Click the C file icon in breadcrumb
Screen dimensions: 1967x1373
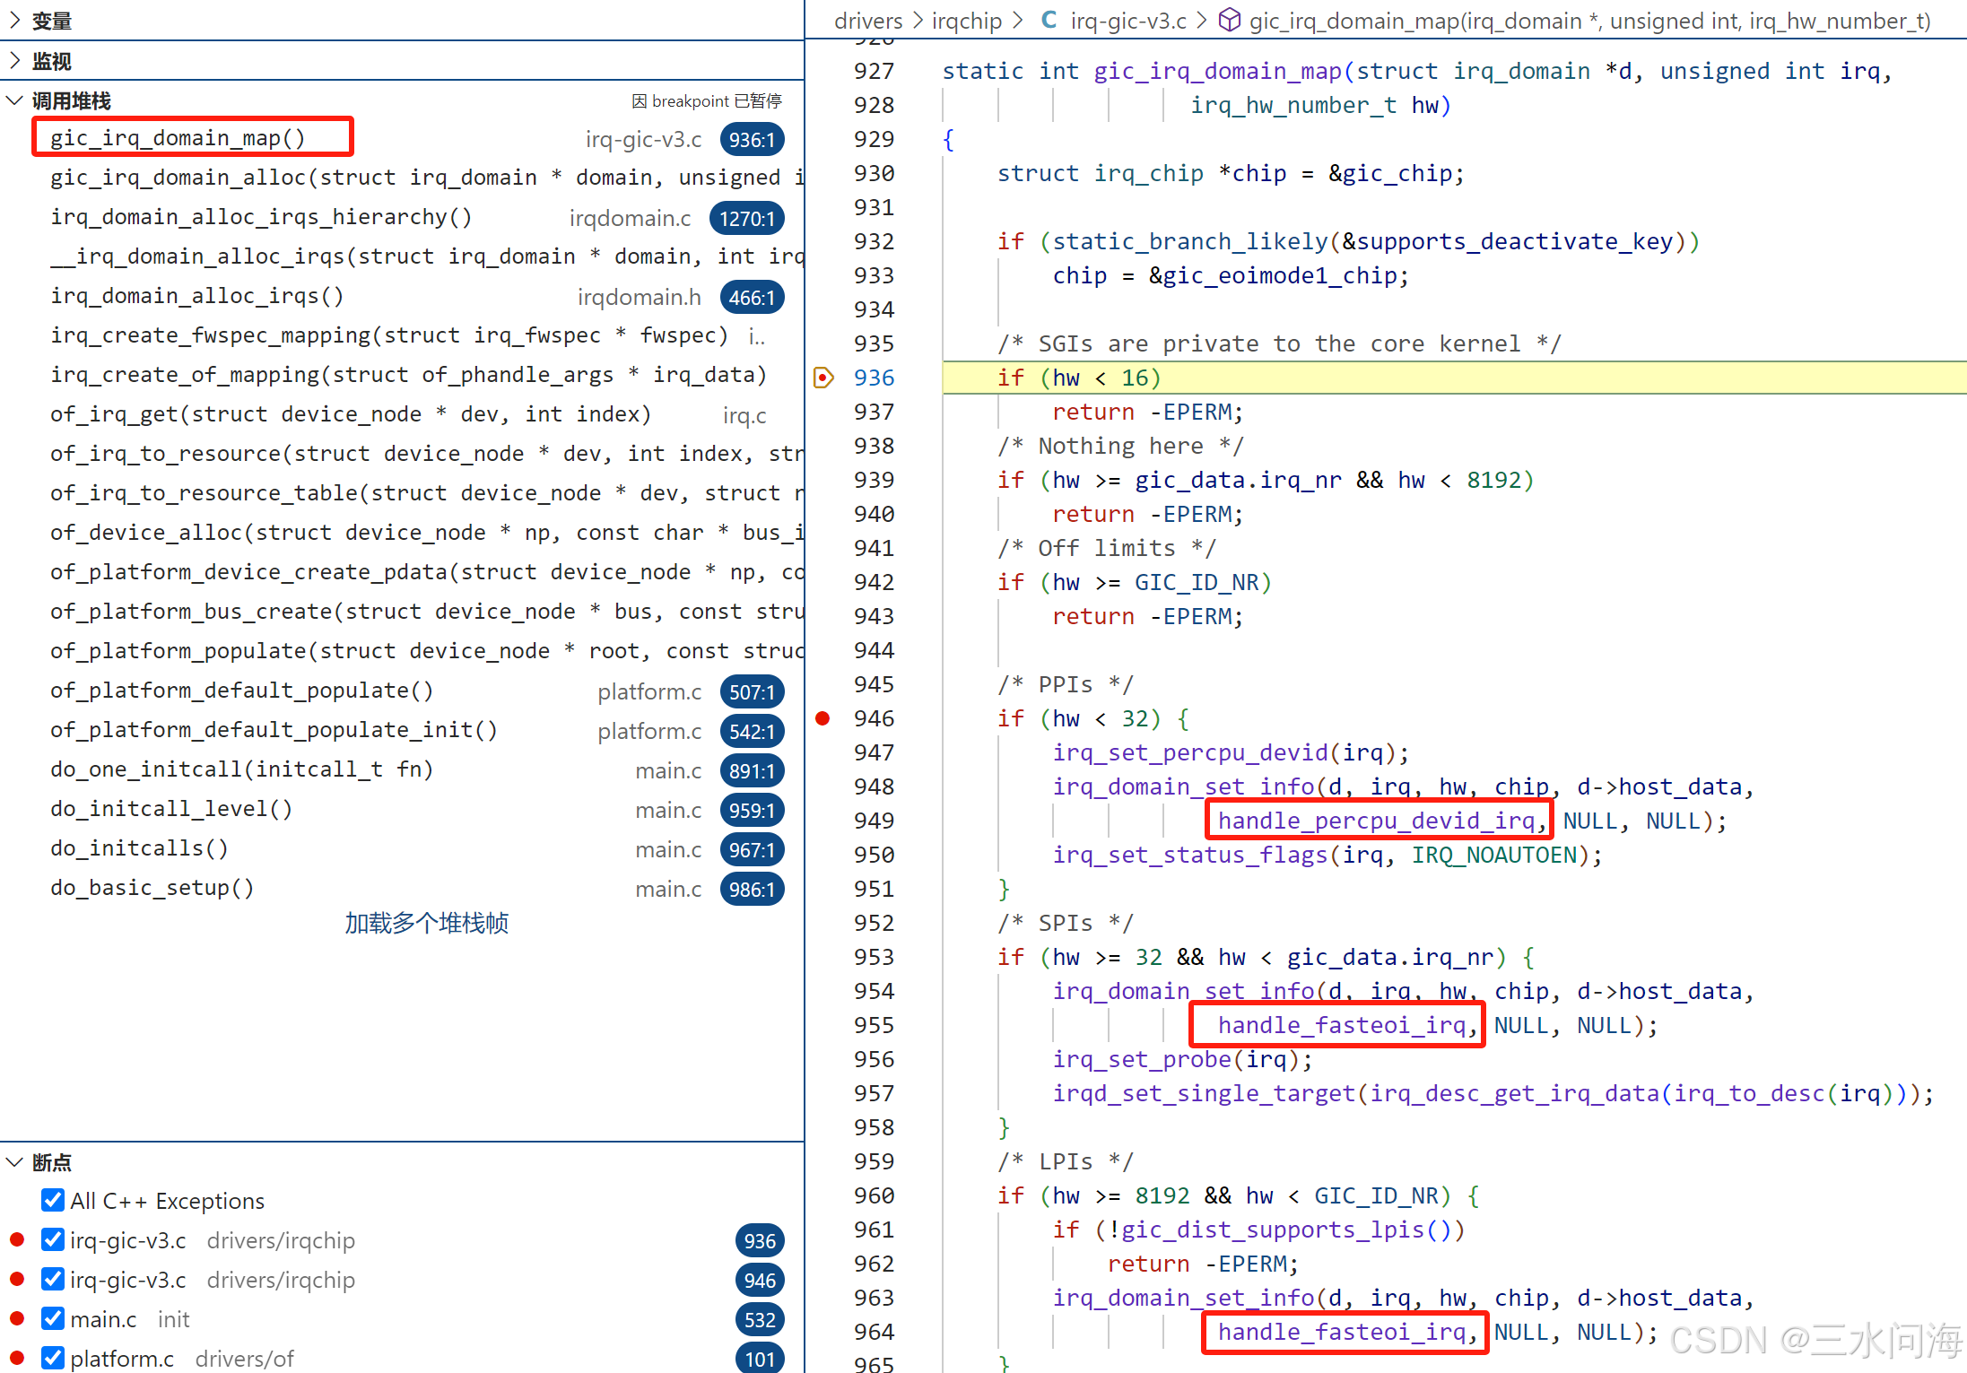click(1049, 20)
